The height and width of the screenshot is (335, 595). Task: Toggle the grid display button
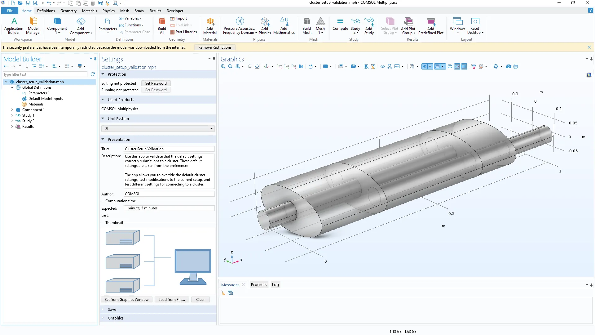[x=464, y=66]
